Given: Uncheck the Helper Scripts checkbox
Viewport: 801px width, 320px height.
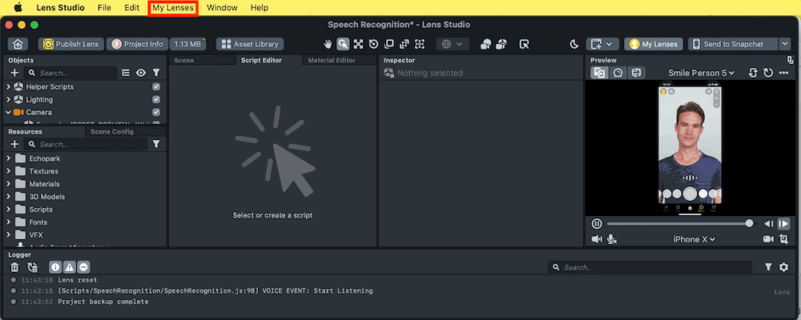Looking at the screenshot, I should click(x=156, y=86).
